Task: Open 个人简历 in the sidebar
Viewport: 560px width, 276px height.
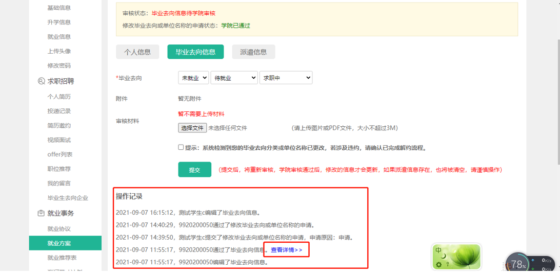Action: pos(59,97)
